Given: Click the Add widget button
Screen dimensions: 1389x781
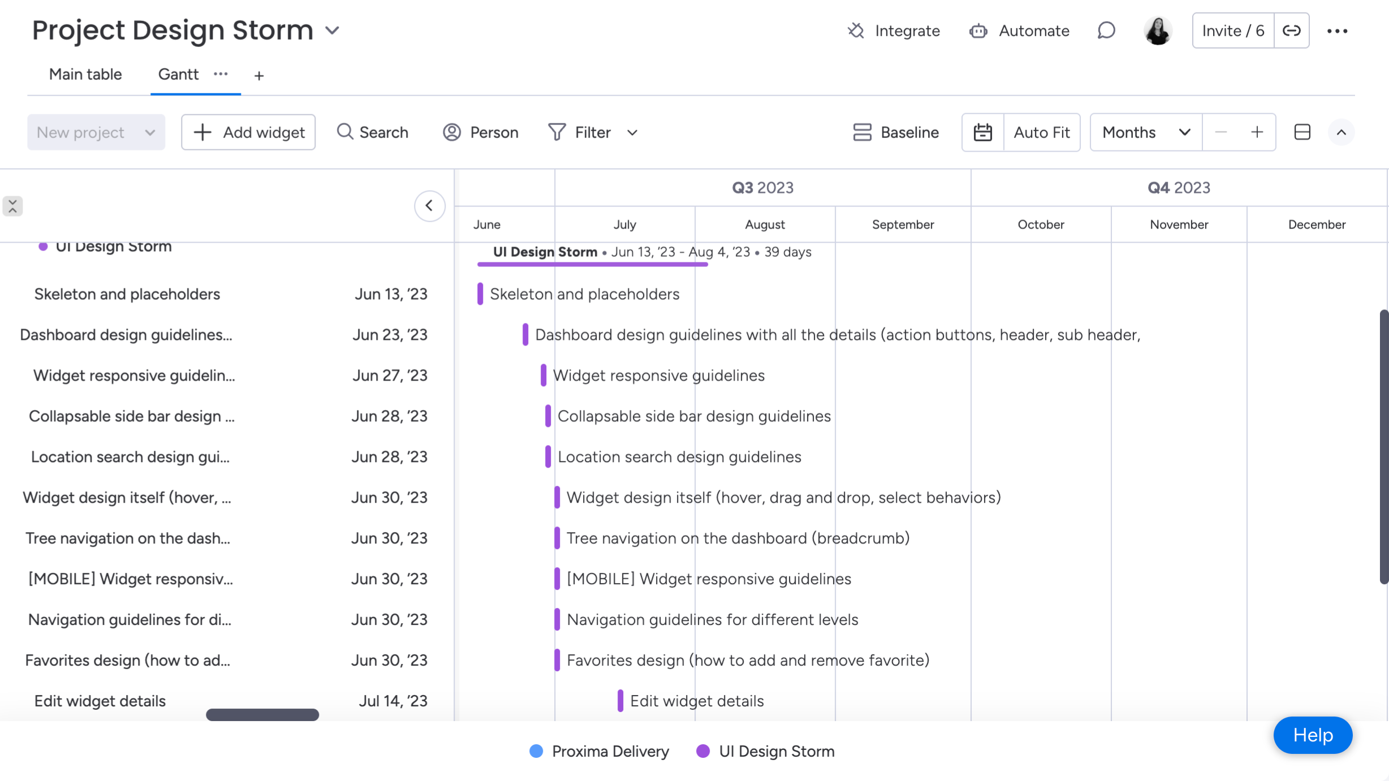Looking at the screenshot, I should (248, 132).
